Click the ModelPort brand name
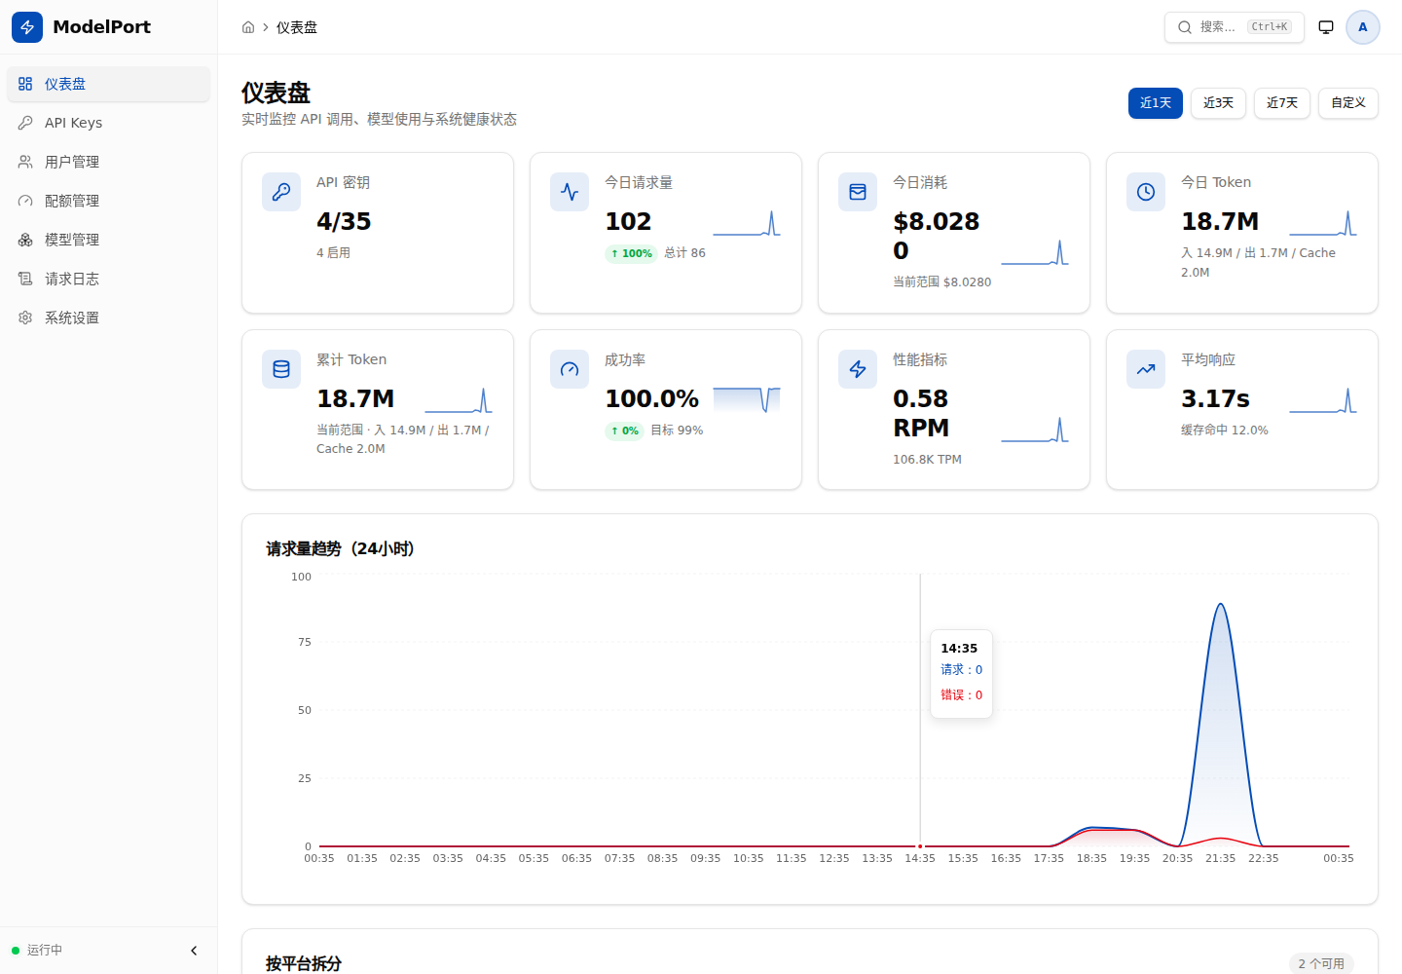 [101, 27]
